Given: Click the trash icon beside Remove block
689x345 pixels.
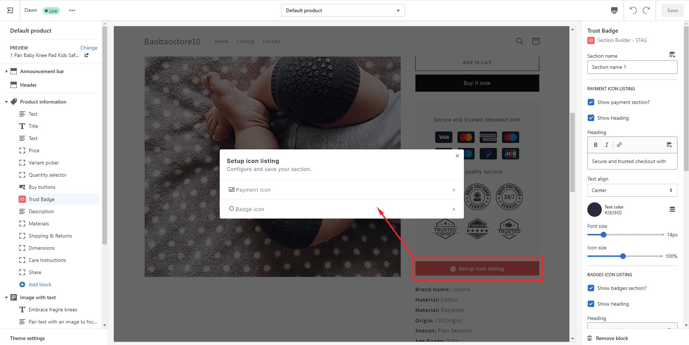Looking at the screenshot, I should click(x=590, y=338).
